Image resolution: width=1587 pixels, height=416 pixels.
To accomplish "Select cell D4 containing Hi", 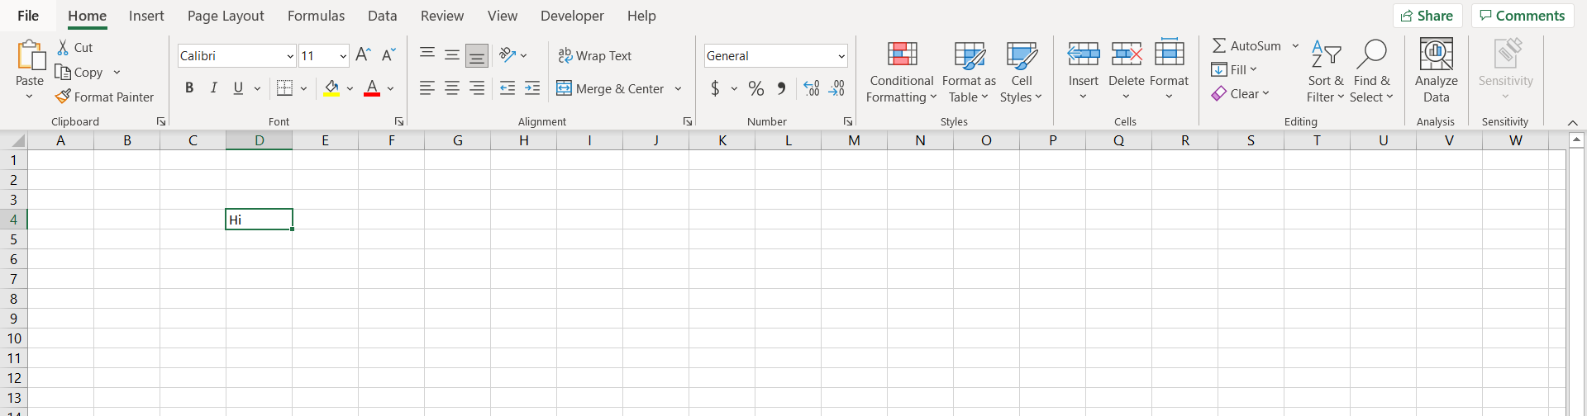I will coord(259,220).
